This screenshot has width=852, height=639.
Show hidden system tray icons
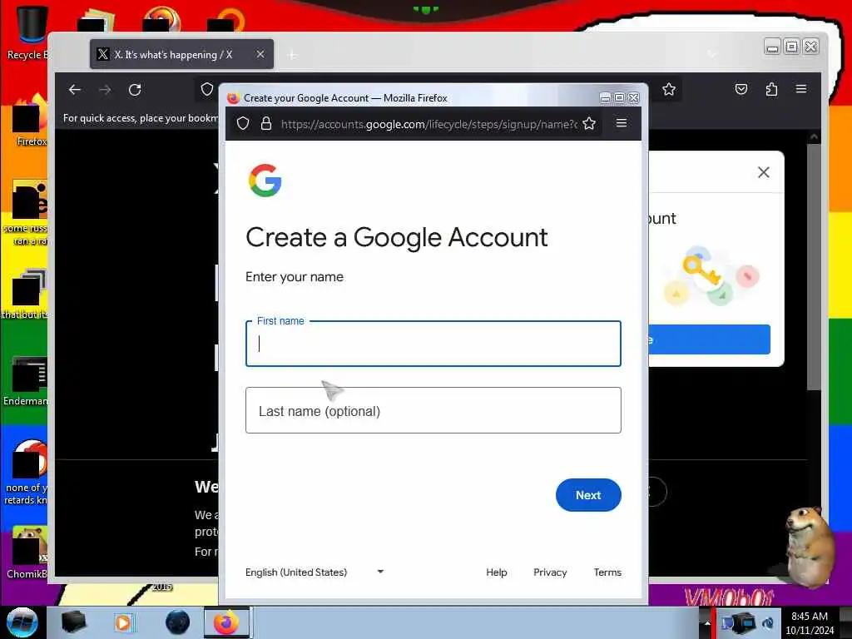707,622
